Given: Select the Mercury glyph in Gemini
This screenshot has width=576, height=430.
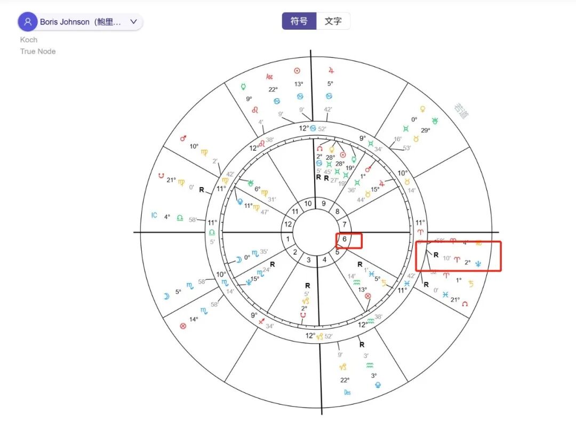Looking at the screenshot, I should (354, 159).
